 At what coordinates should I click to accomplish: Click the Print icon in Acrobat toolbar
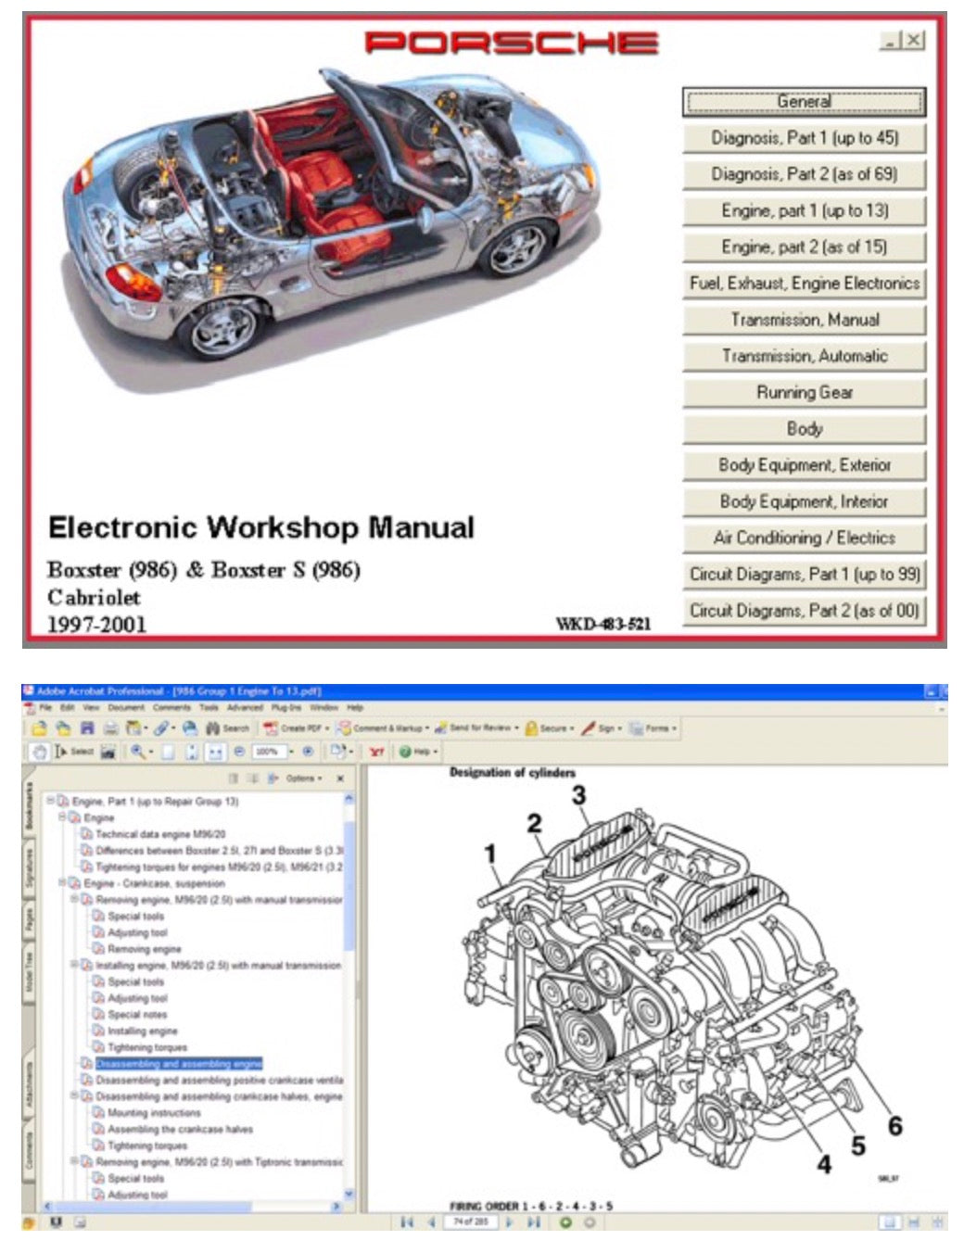(x=111, y=728)
